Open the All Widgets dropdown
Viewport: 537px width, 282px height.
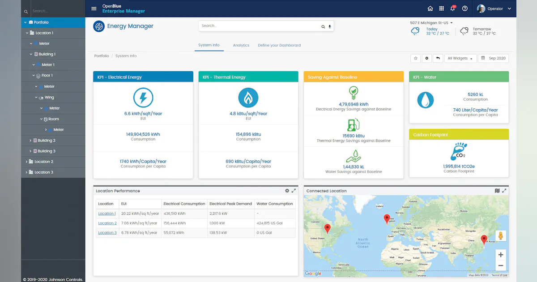pos(460,58)
